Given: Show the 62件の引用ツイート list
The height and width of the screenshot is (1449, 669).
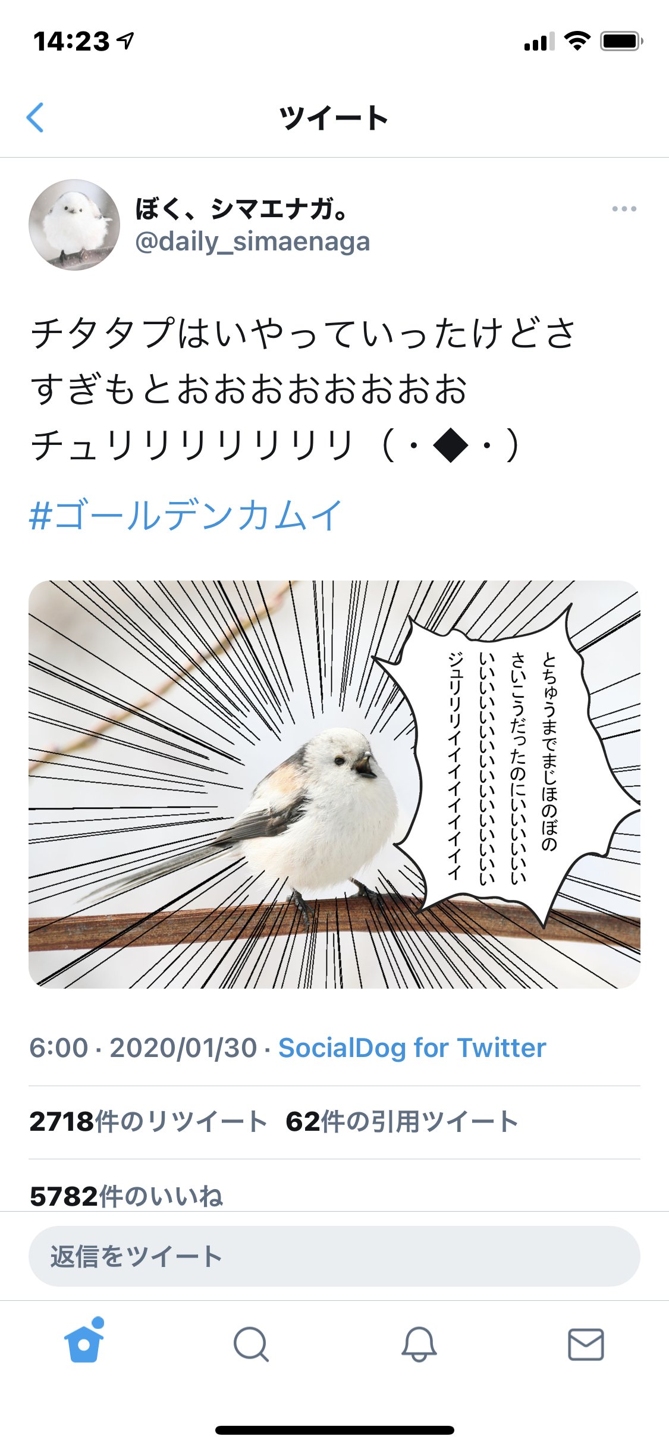Looking at the screenshot, I should coord(402,1121).
